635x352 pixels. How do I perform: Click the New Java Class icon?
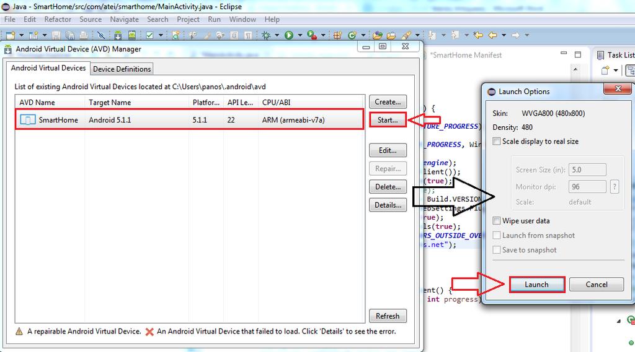[x=352, y=35]
